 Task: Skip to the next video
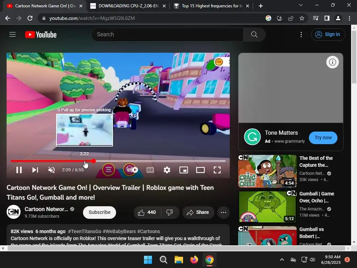point(35,170)
